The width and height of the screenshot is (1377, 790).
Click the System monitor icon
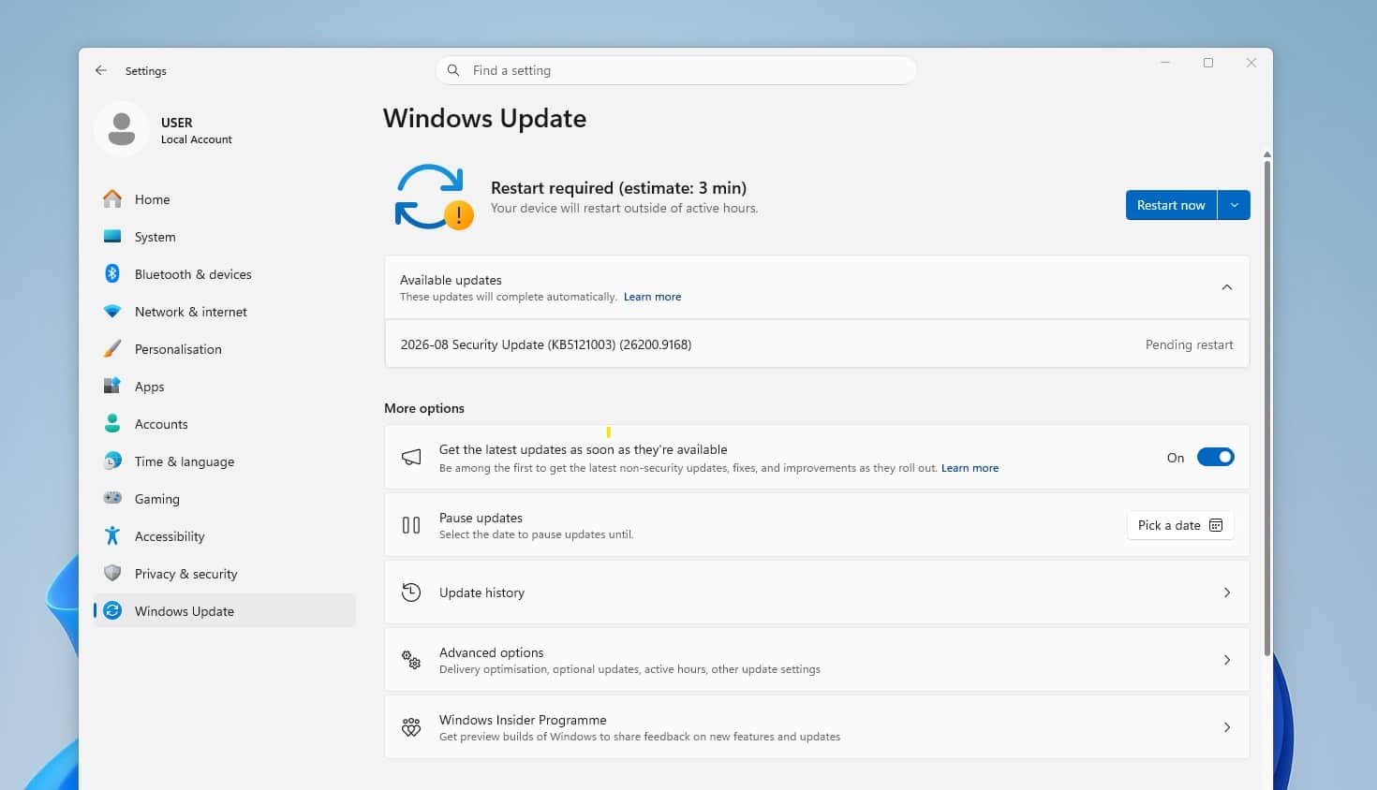[112, 237]
